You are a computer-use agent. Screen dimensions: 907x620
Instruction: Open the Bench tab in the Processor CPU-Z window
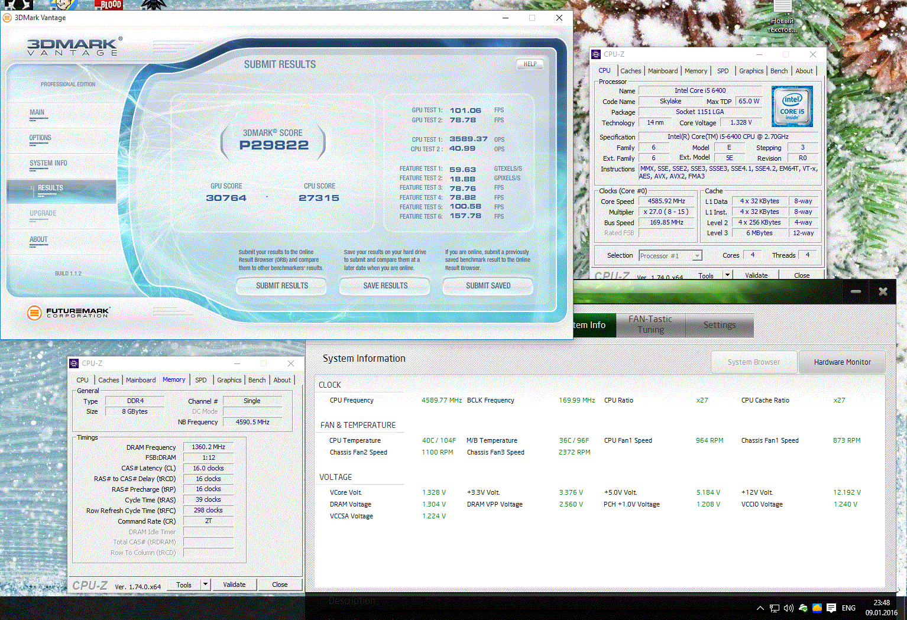(x=779, y=71)
